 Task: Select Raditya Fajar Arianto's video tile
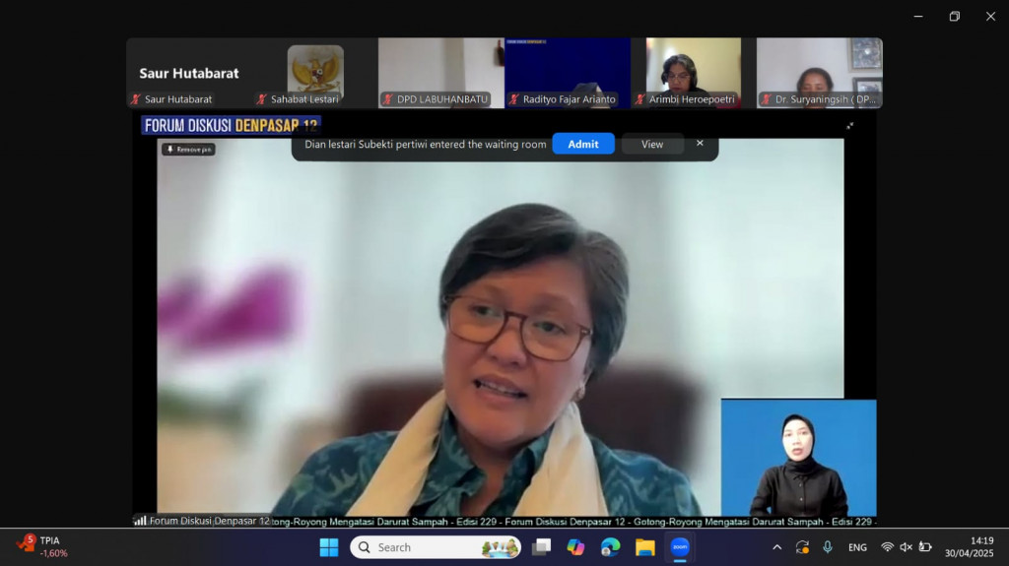(x=568, y=73)
